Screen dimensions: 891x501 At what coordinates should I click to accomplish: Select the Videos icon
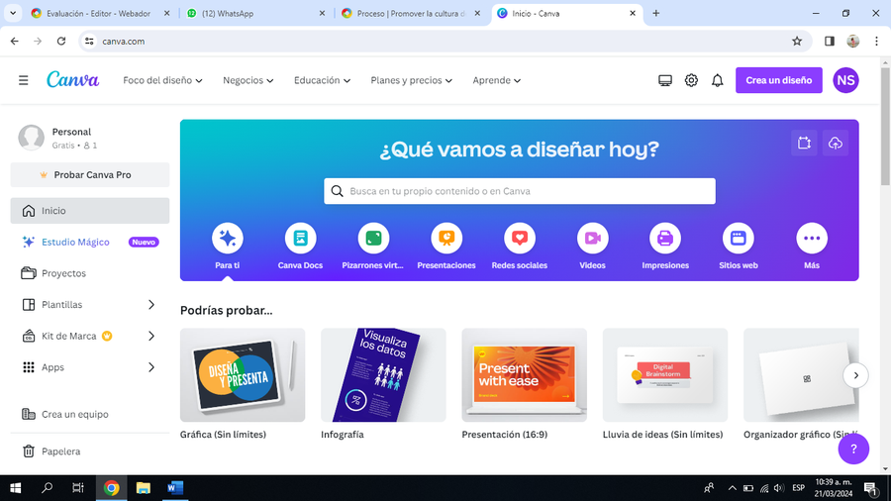tap(592, 238)
